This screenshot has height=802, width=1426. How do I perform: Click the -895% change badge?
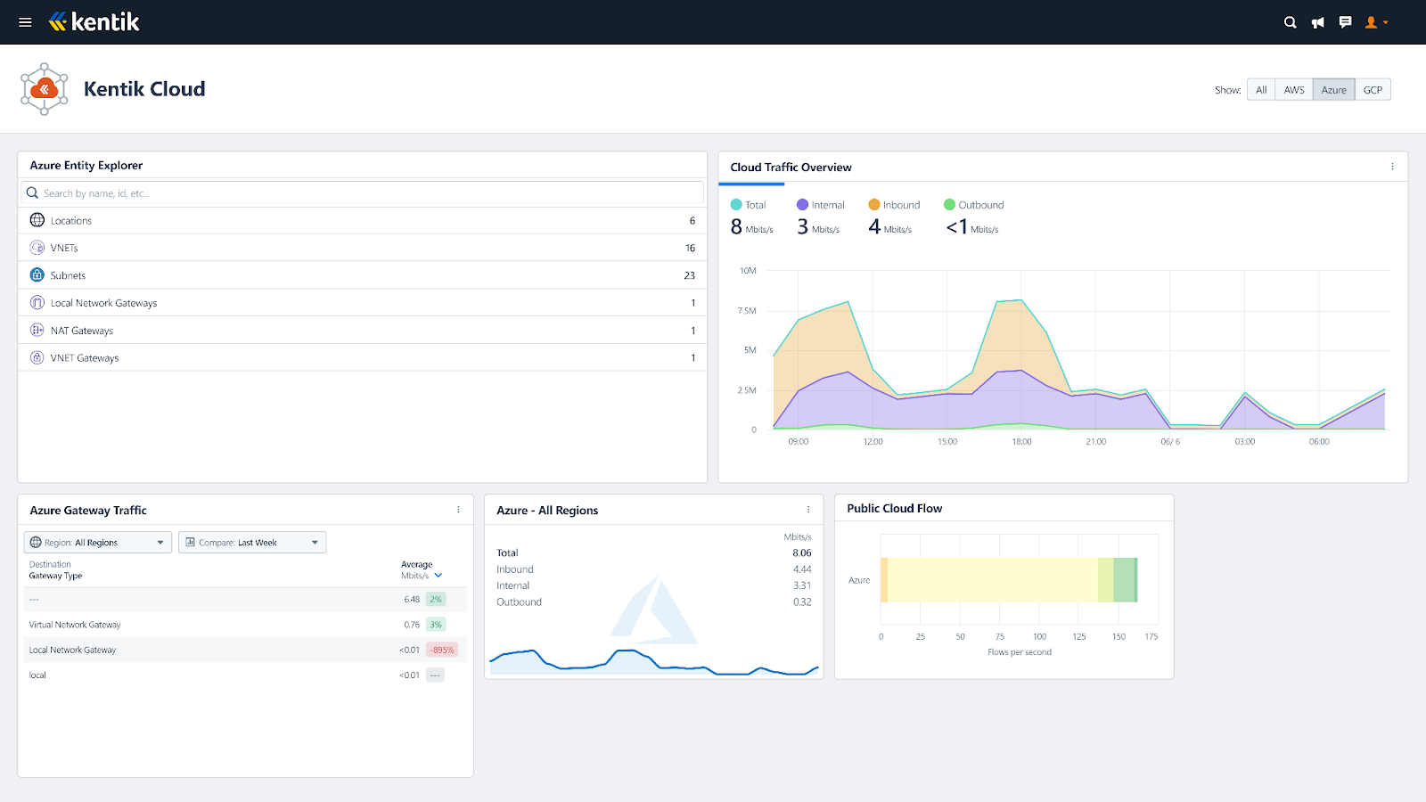443,651
